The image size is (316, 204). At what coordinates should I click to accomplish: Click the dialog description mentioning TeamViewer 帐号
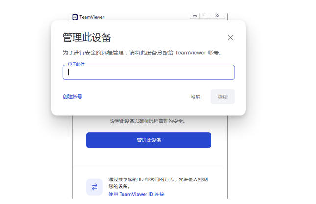(x=142, y=53)
